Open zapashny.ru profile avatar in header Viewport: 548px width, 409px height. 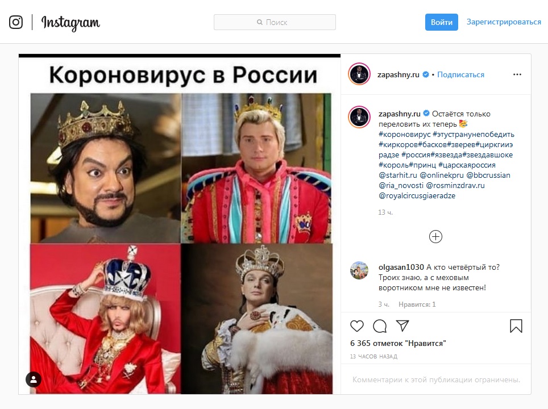tap(359, 74)
